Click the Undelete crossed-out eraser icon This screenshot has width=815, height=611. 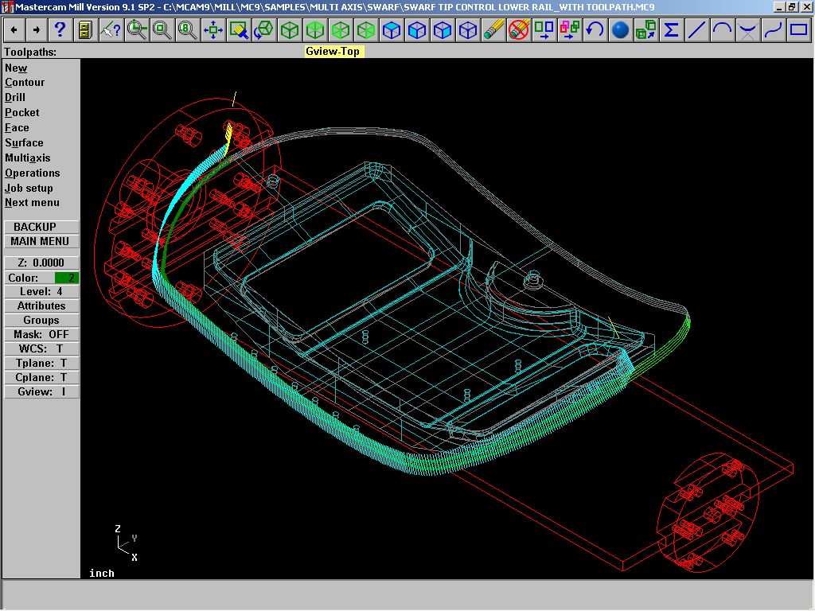point(518,30)
